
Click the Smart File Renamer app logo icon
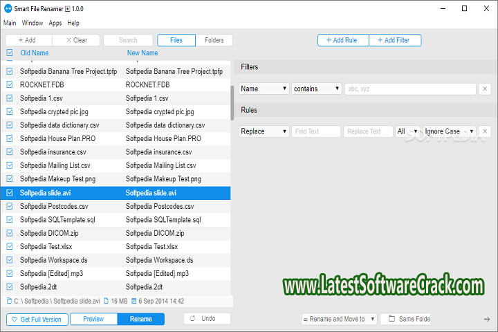click(8, 8)
